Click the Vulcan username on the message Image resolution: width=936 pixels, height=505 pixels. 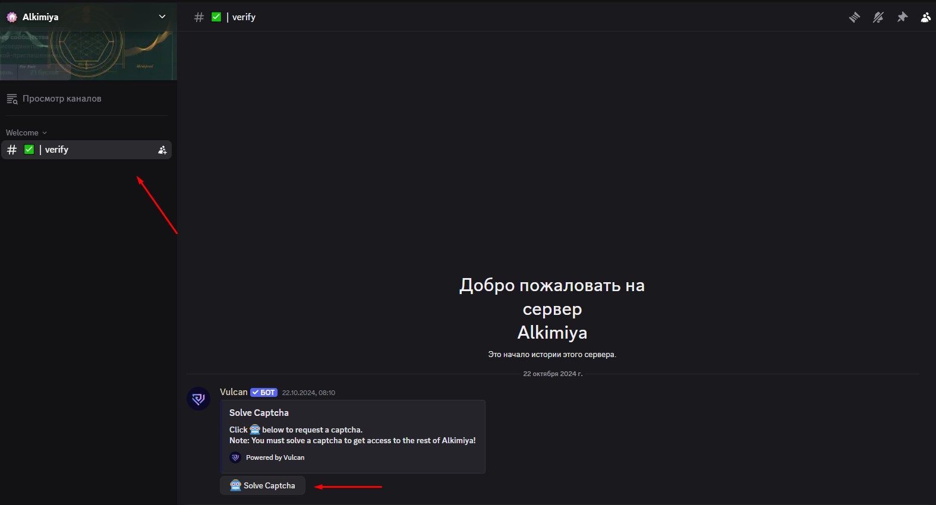tap(234, 392)
